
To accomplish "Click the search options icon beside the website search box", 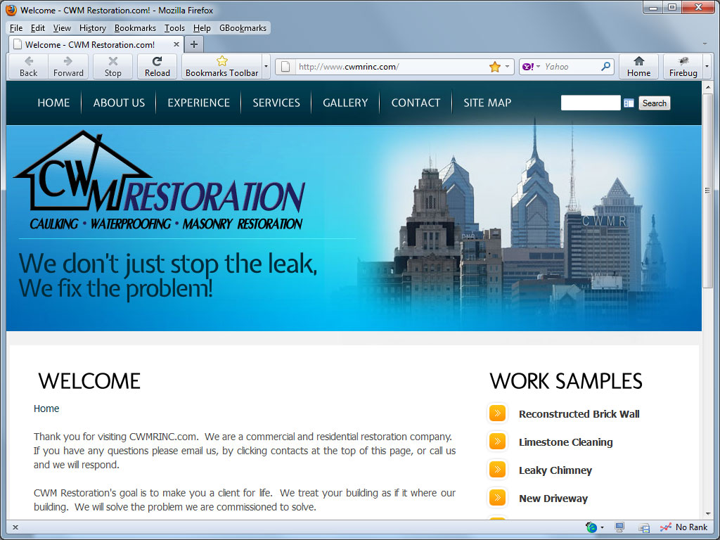I will 629,103.
